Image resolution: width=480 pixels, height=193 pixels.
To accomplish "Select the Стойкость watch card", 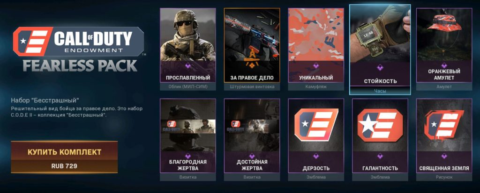I will coord(380,50).
